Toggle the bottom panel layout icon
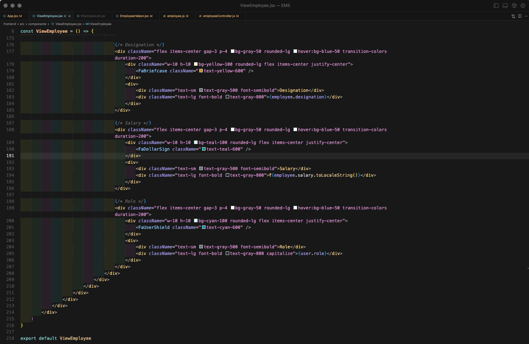The width and height of the screenshot is (529, 344). coord(505,6)
